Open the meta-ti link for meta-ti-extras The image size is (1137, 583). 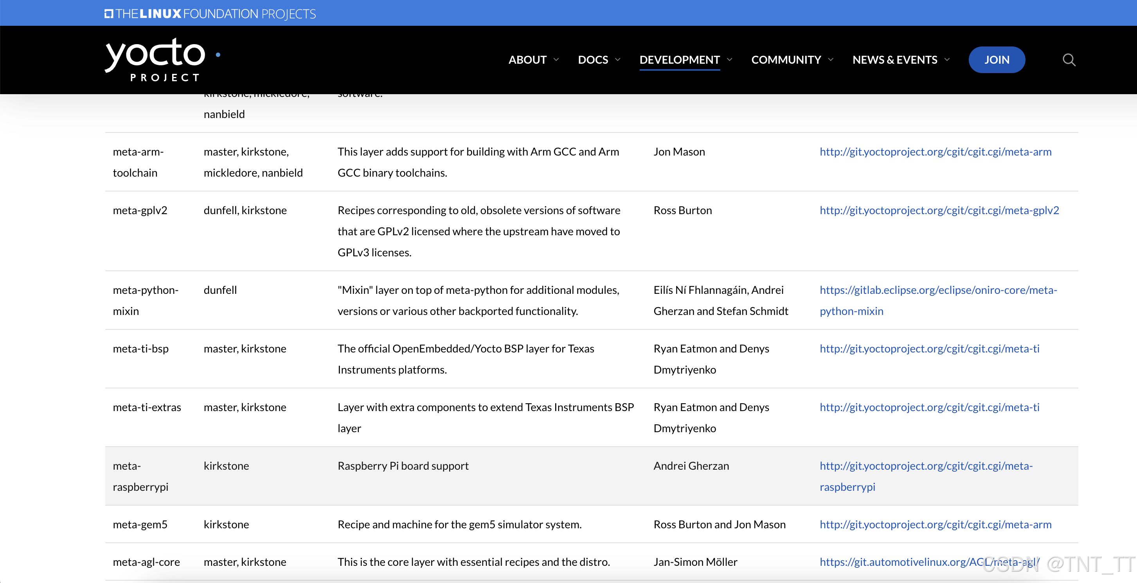click(929, 407)
